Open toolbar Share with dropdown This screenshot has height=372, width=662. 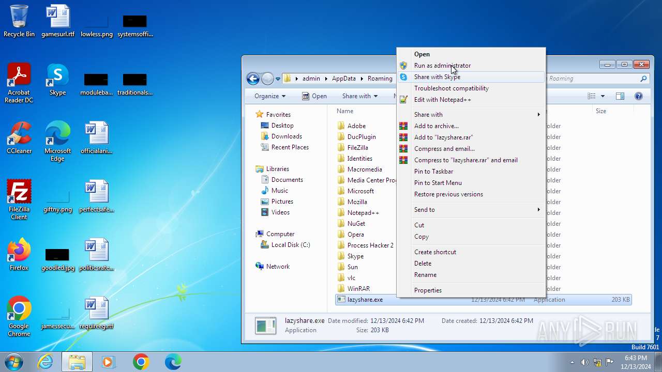click(x=359, y=96)
